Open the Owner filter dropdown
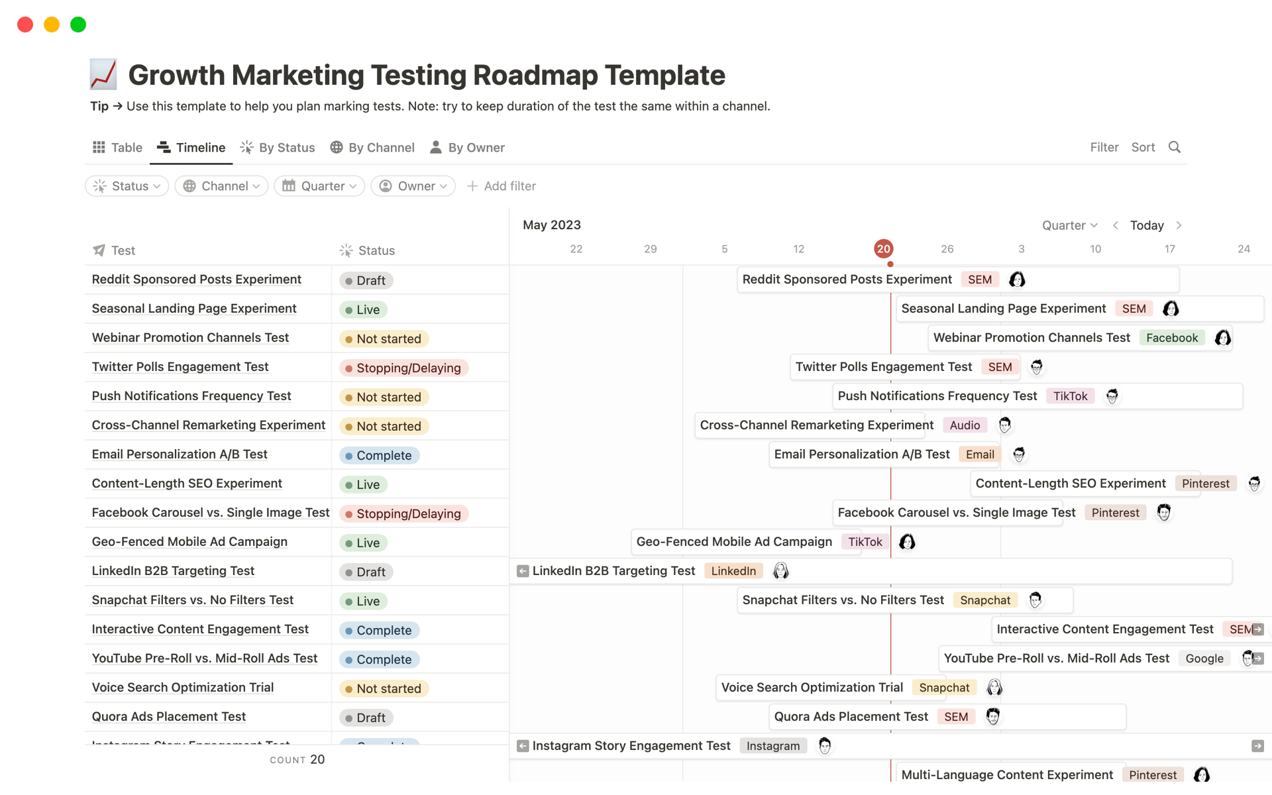Viewport: 1272px width, 795px height. click(413, 186)
